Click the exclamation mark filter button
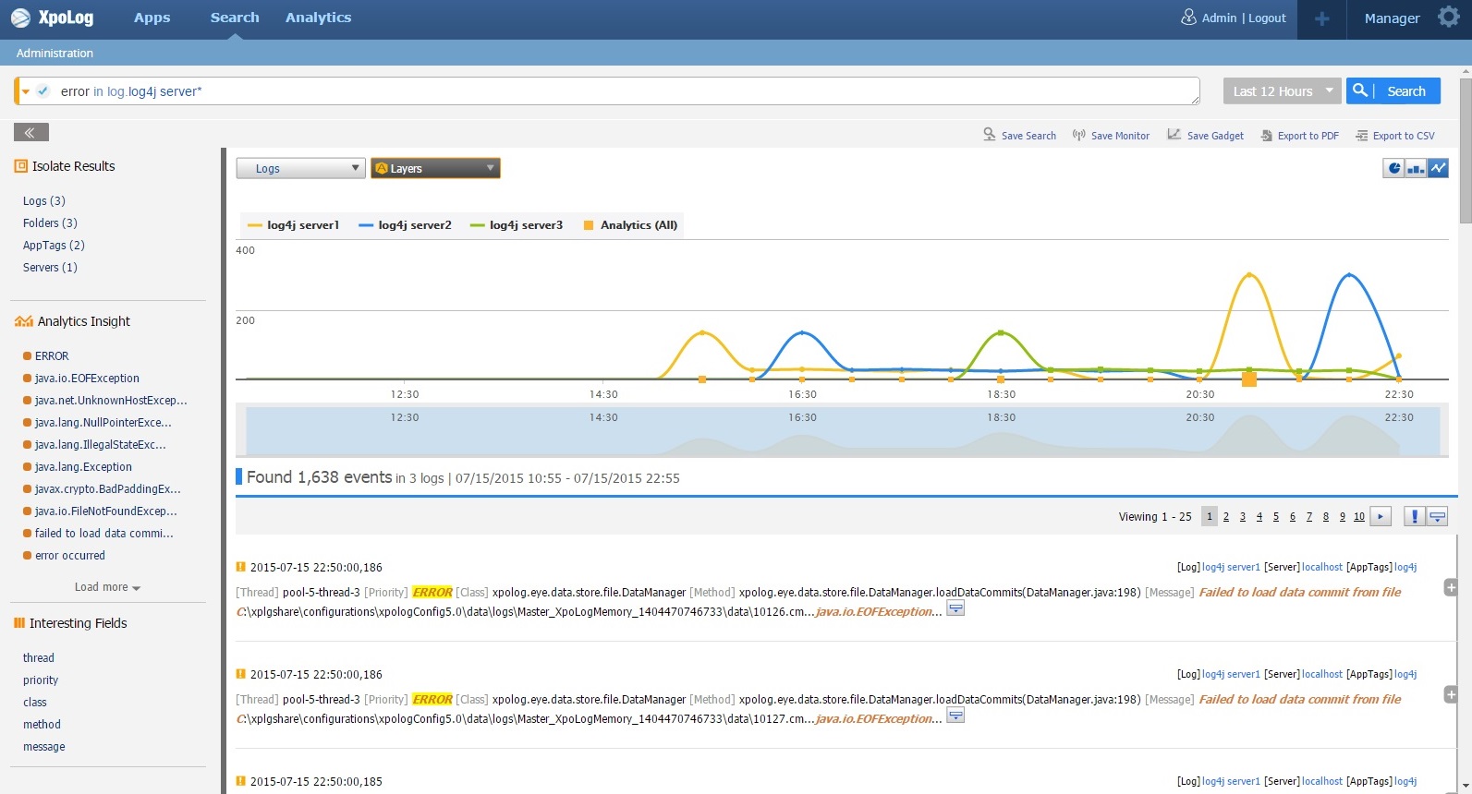The image size is (1472, 794). (x=1414, y=517)
